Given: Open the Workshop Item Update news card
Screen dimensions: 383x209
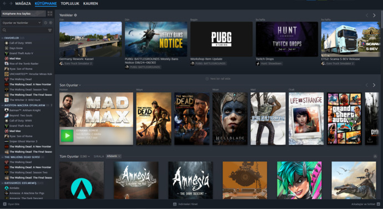Looking at the screenshot, I should coord(221,39).
